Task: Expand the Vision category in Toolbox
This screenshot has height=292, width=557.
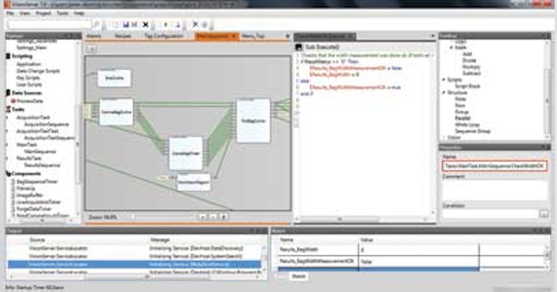Action: tap(444, 136)
